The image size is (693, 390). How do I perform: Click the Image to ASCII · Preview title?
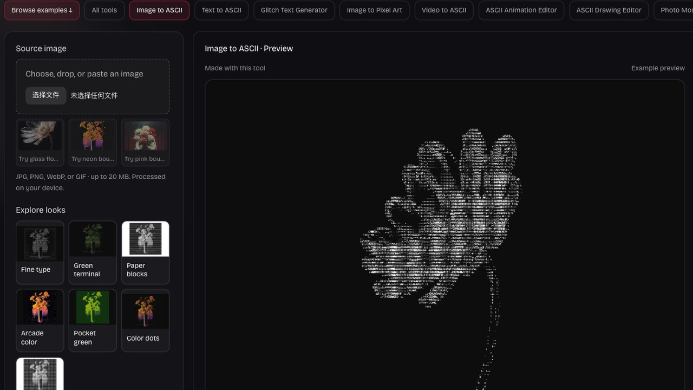click(x=249, y=49)
